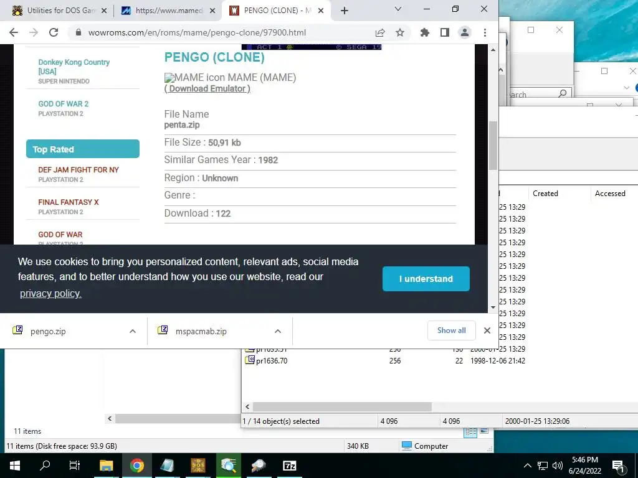Switch Explorer to large icons view
This screenshot has width=638, height=478.
point(483,431)
